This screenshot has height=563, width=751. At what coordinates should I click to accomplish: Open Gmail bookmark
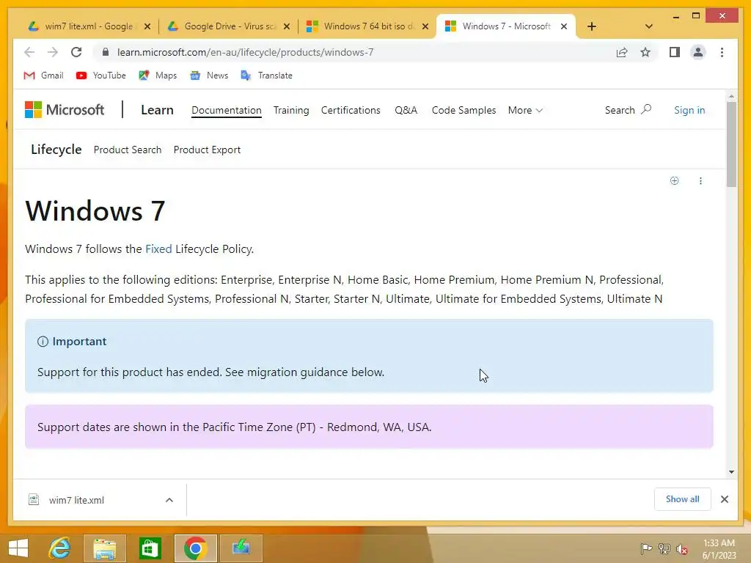click(x=43, y=76)
